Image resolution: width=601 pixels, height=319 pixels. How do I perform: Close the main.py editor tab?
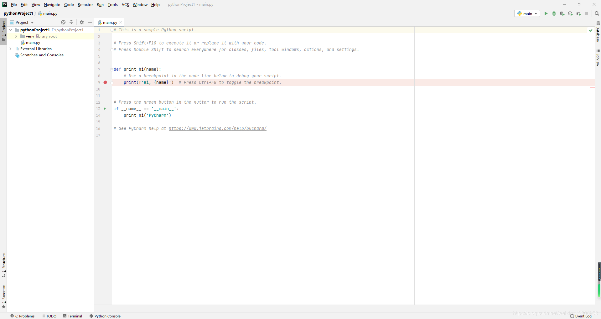(121, 22)
